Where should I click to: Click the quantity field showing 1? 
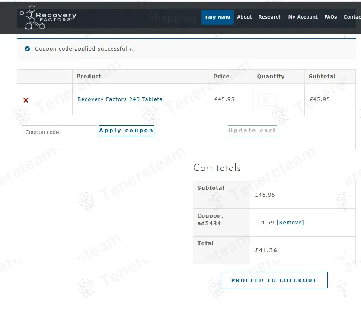(x=267, y=99)
